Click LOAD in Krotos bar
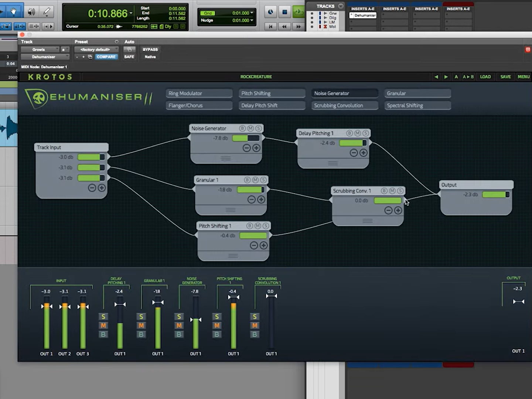 (x=485, y=77)
